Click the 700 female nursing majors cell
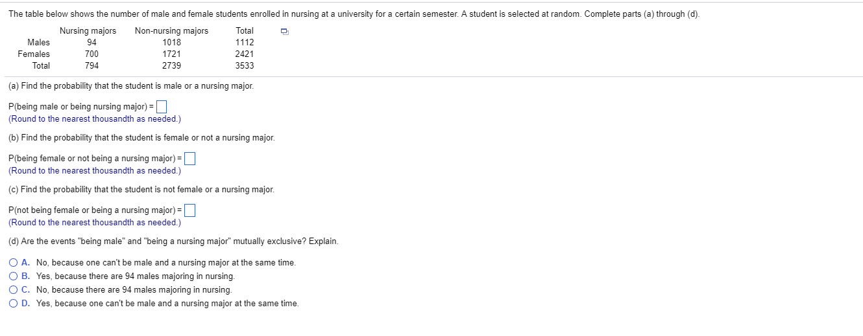Viewport: 863px width, 336px height. tap(91, 54)
